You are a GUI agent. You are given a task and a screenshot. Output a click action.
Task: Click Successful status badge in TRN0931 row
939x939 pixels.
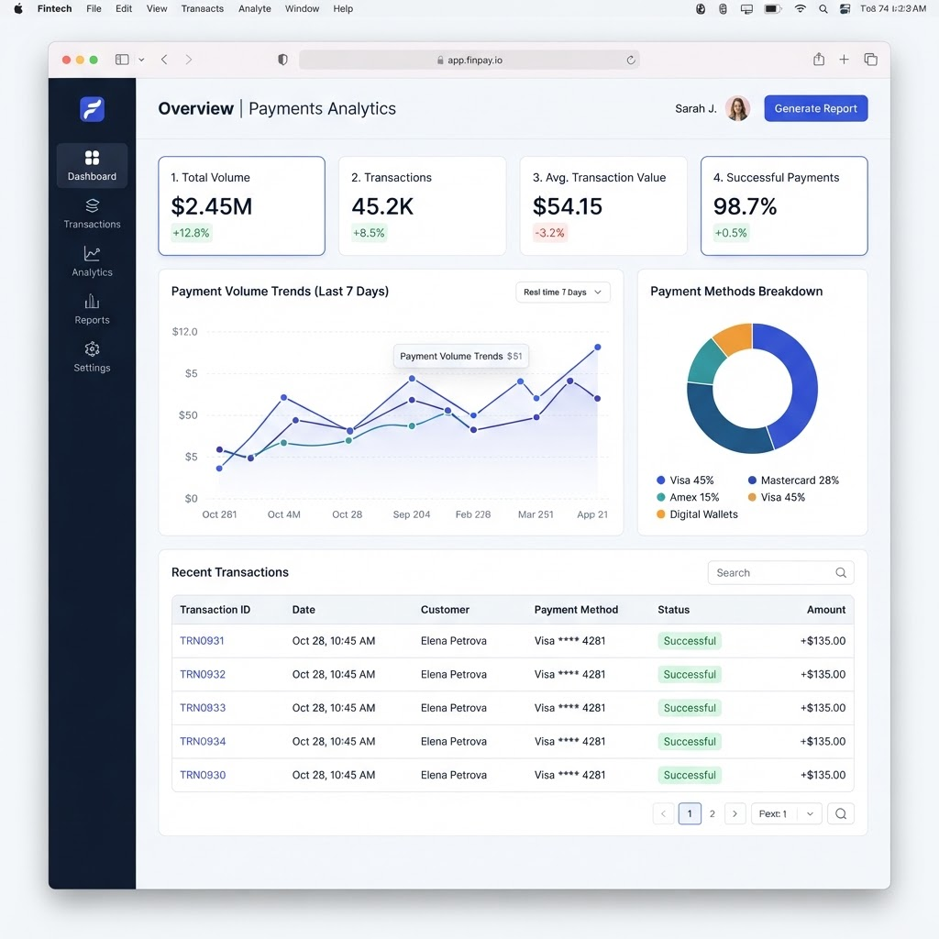(x=690, y=641)
